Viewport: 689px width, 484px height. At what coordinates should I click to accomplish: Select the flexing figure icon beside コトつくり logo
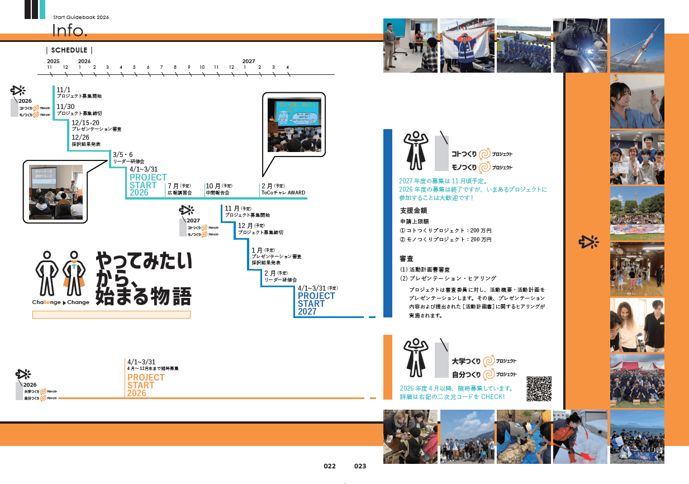(x=415, y=152)
